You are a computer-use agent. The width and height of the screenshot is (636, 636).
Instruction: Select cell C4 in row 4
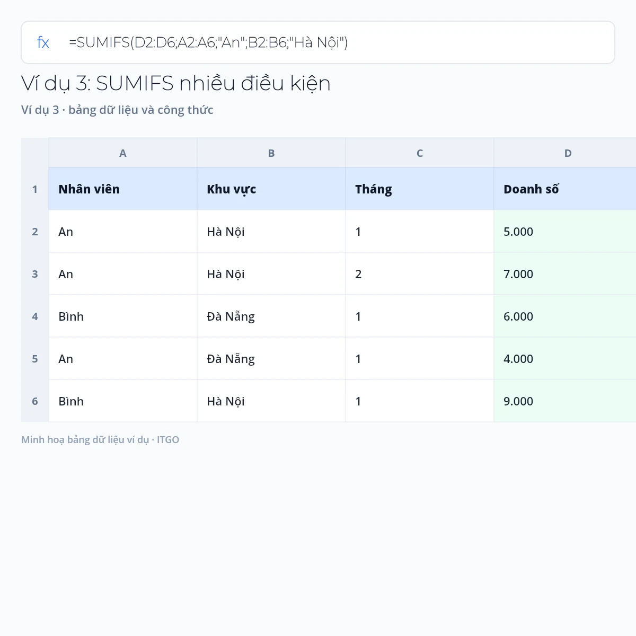[420, 316]
